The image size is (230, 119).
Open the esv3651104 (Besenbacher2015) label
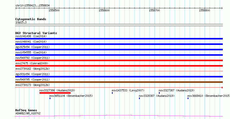pos(71,96)
